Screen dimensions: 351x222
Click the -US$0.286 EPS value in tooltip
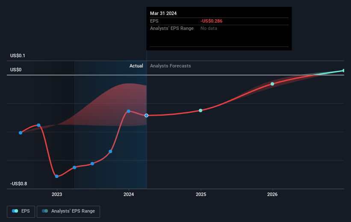[x=211, y=21]
